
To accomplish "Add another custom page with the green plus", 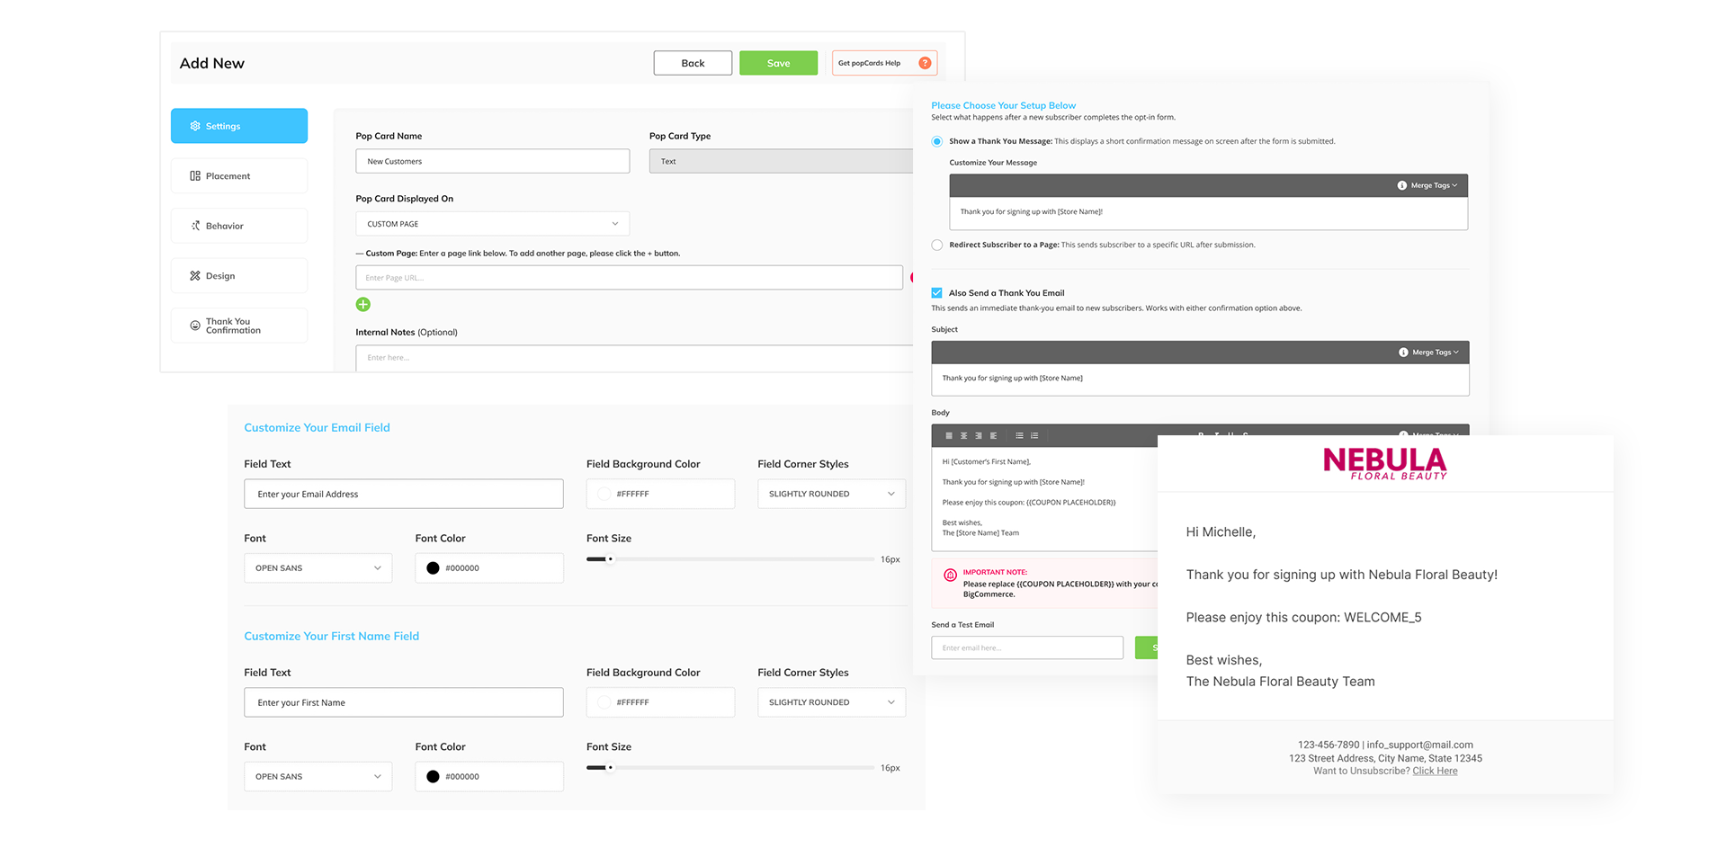I will [x=362, y=305].
